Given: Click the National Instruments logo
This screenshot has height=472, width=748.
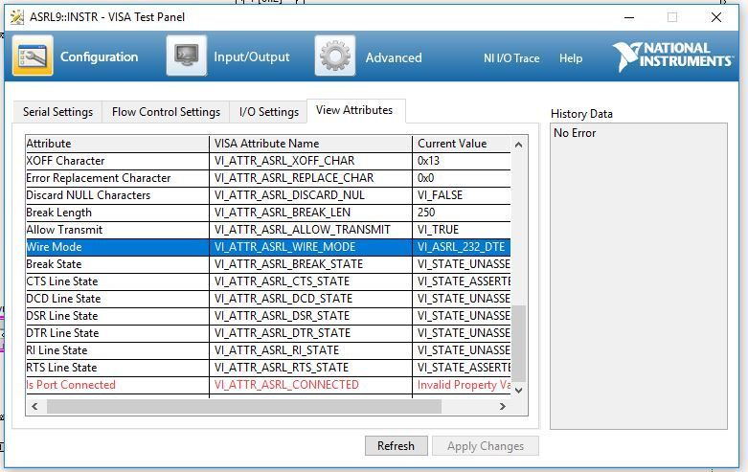Looking at the screenshot, I should tap(672, 56).
